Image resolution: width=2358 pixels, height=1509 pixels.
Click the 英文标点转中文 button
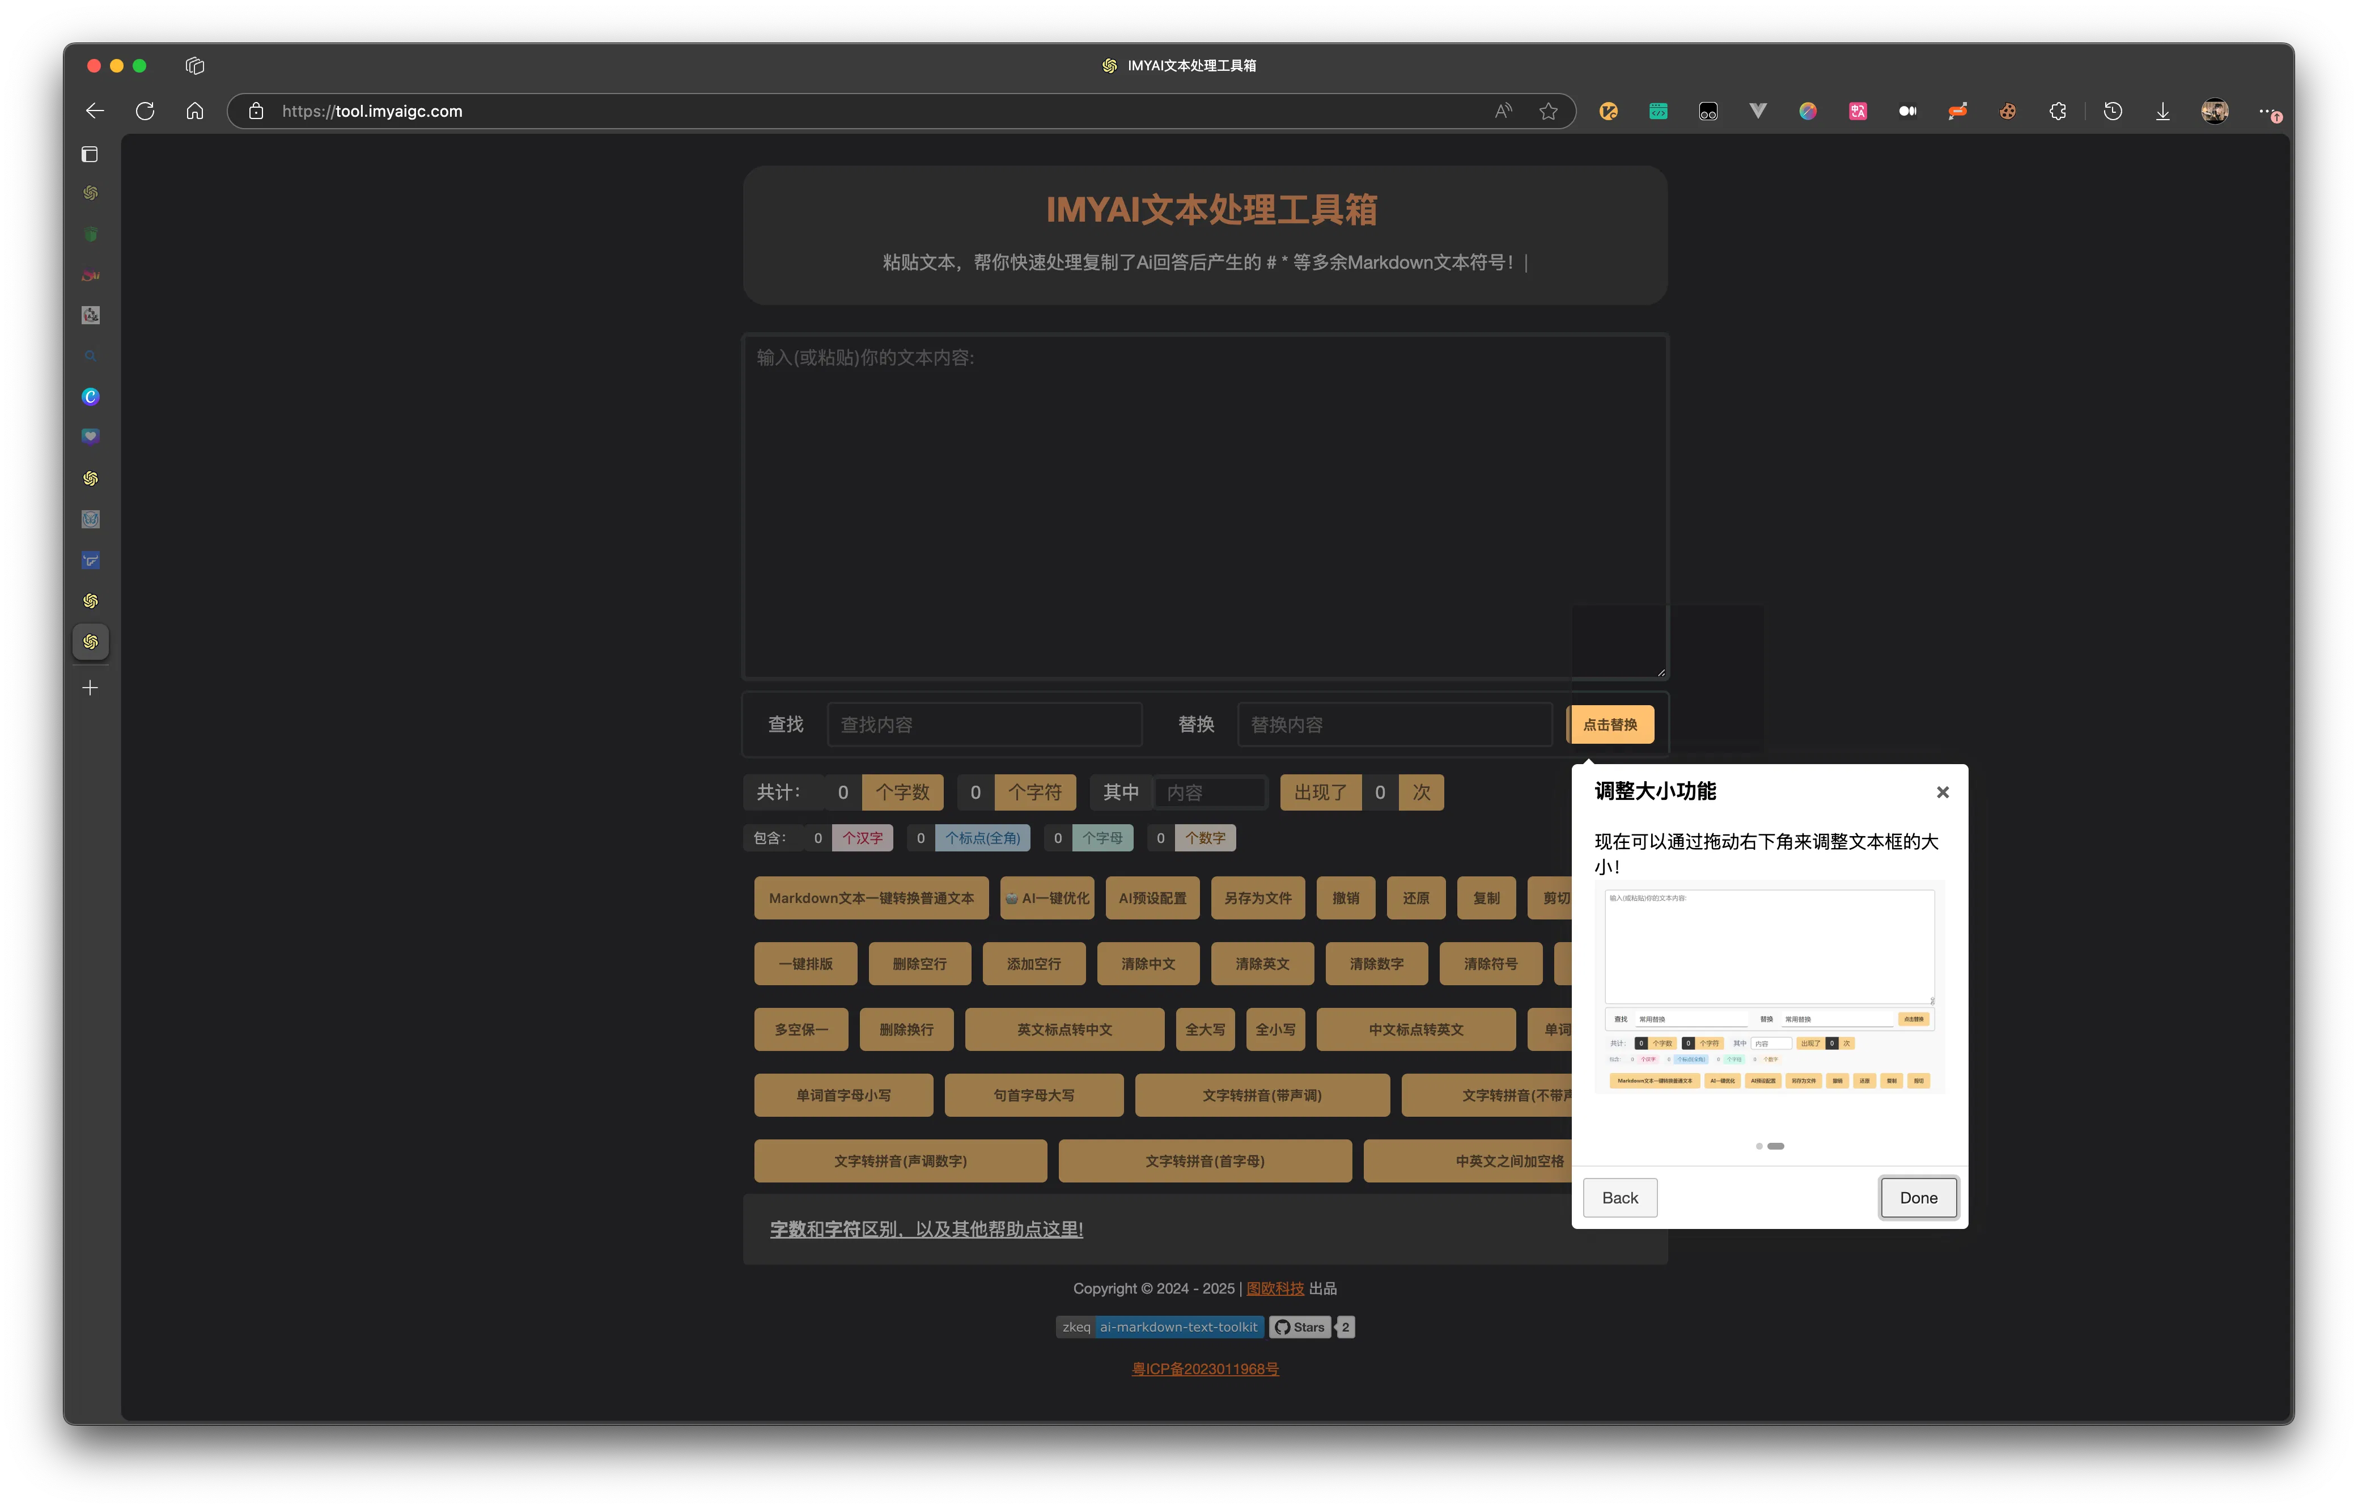tap(1064, 1029)
